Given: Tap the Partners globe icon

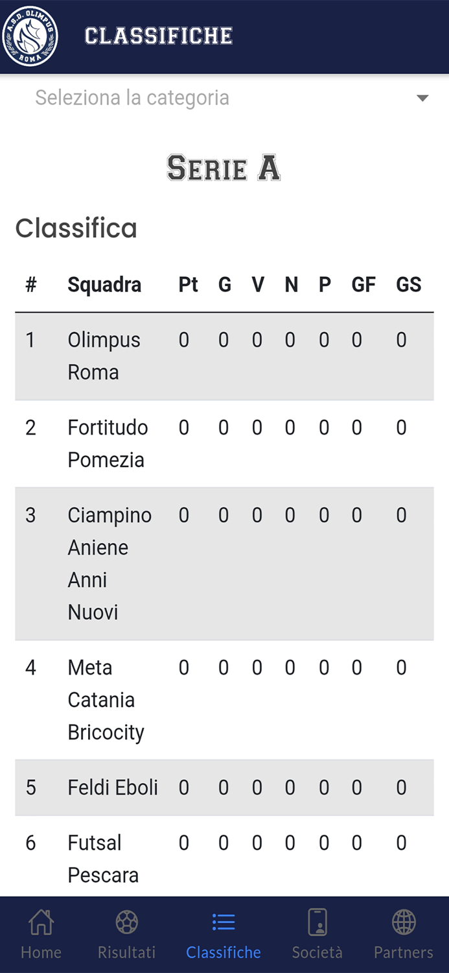Looking at the screenshot, I should point(404,922).
